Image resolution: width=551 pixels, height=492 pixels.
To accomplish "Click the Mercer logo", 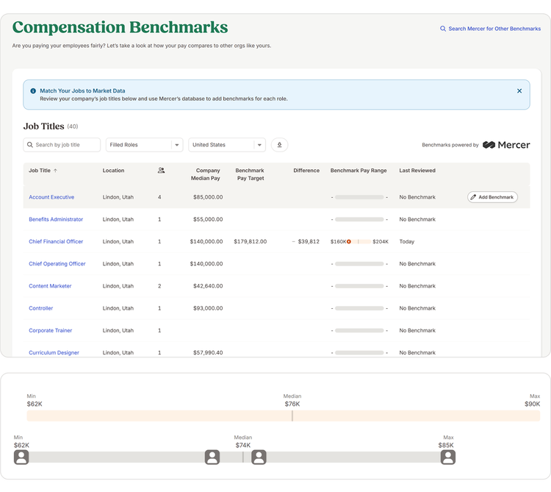I will click(x=506, y=145).
